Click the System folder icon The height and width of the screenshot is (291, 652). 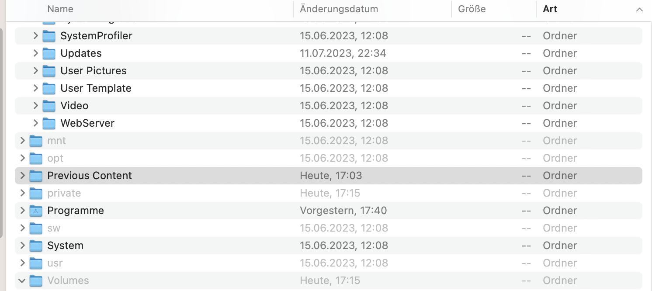pos(36,246)
